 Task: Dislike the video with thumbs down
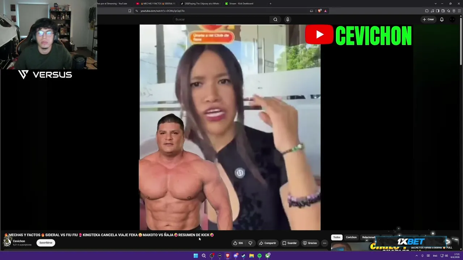[x=250, y=243]
